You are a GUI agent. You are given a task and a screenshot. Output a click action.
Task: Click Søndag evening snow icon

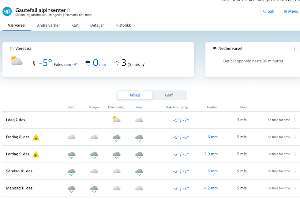click(x=139, y=172)
